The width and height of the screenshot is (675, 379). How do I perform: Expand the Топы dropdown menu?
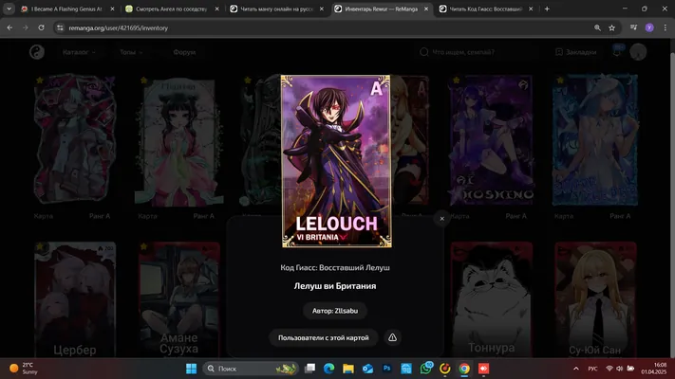pyautogui.click(x=131, y=52)
